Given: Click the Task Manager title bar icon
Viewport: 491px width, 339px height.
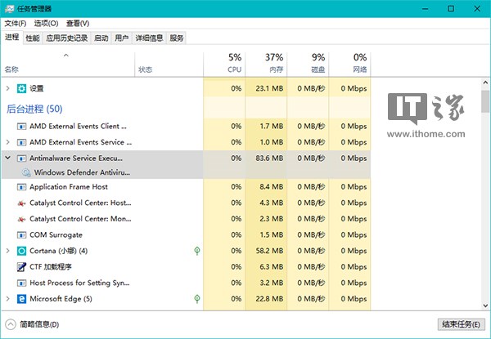Looking at the screenshot, I should 9,9.
